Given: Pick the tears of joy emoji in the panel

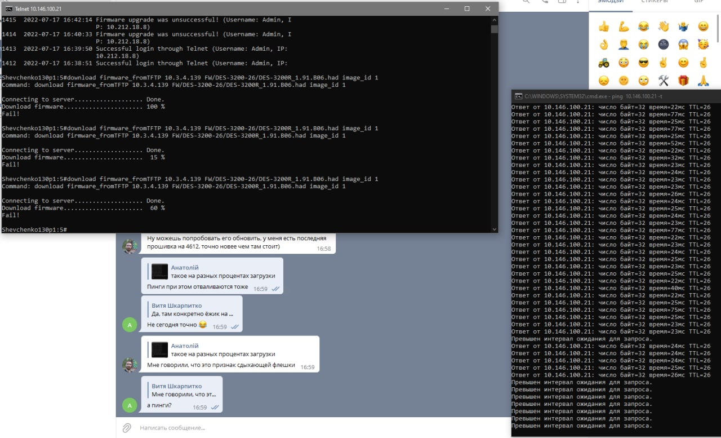Looking at the screenshot, I should 643,26.
